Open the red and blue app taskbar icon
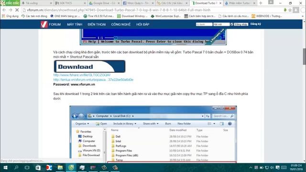 coord(49,168)
